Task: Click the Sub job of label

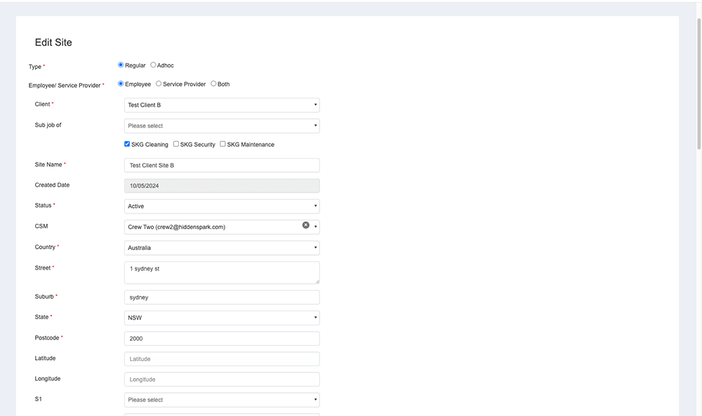Action: [48, 125]
